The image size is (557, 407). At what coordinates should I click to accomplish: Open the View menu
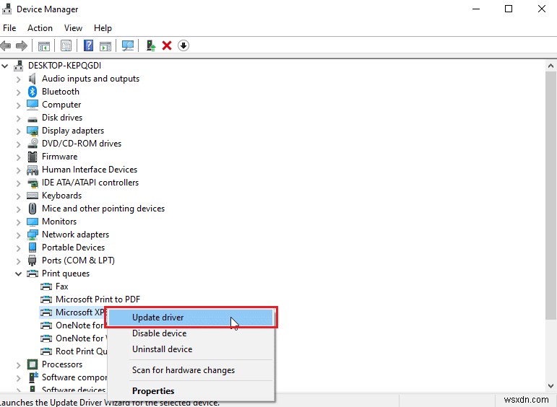pos(73,27)
